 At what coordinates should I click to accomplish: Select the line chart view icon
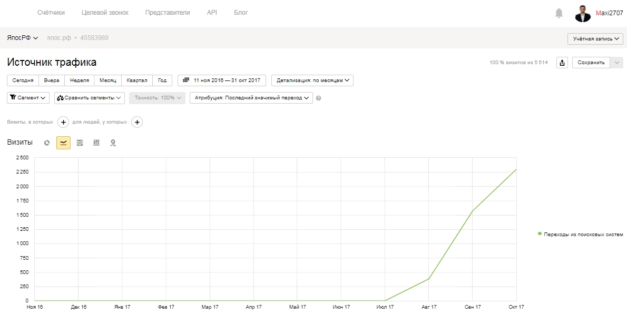64,143
